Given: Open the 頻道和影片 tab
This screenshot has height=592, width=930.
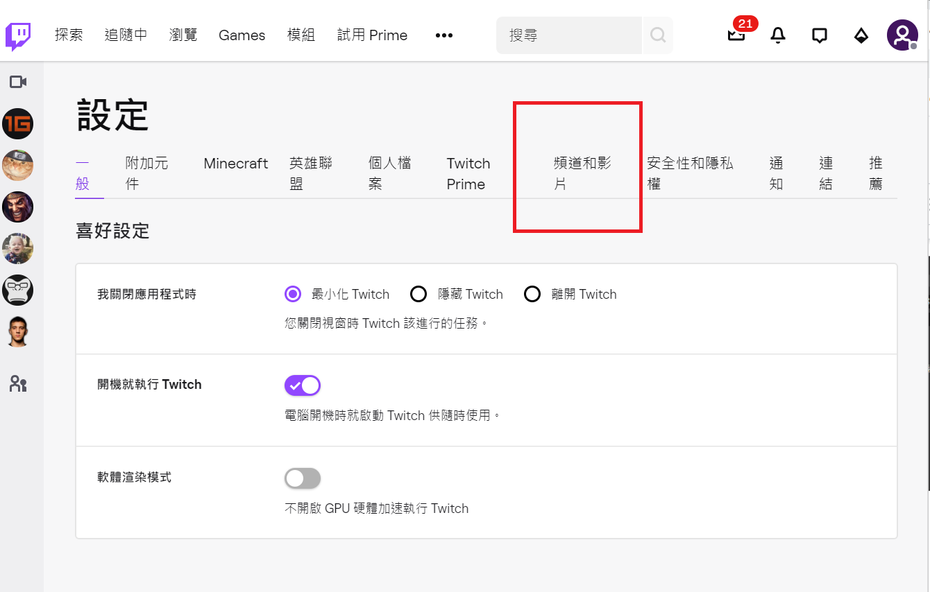Looking at the screenshot, I should click(582, 174).
